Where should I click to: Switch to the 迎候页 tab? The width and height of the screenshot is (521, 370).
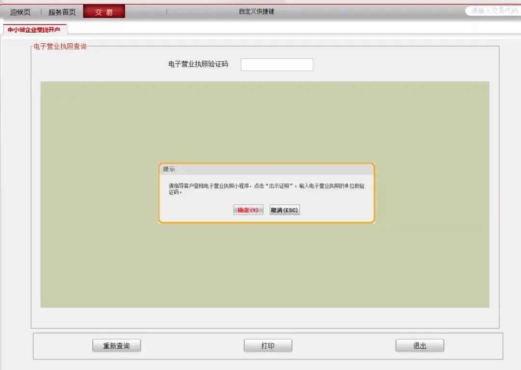click(x=20, y=12)
